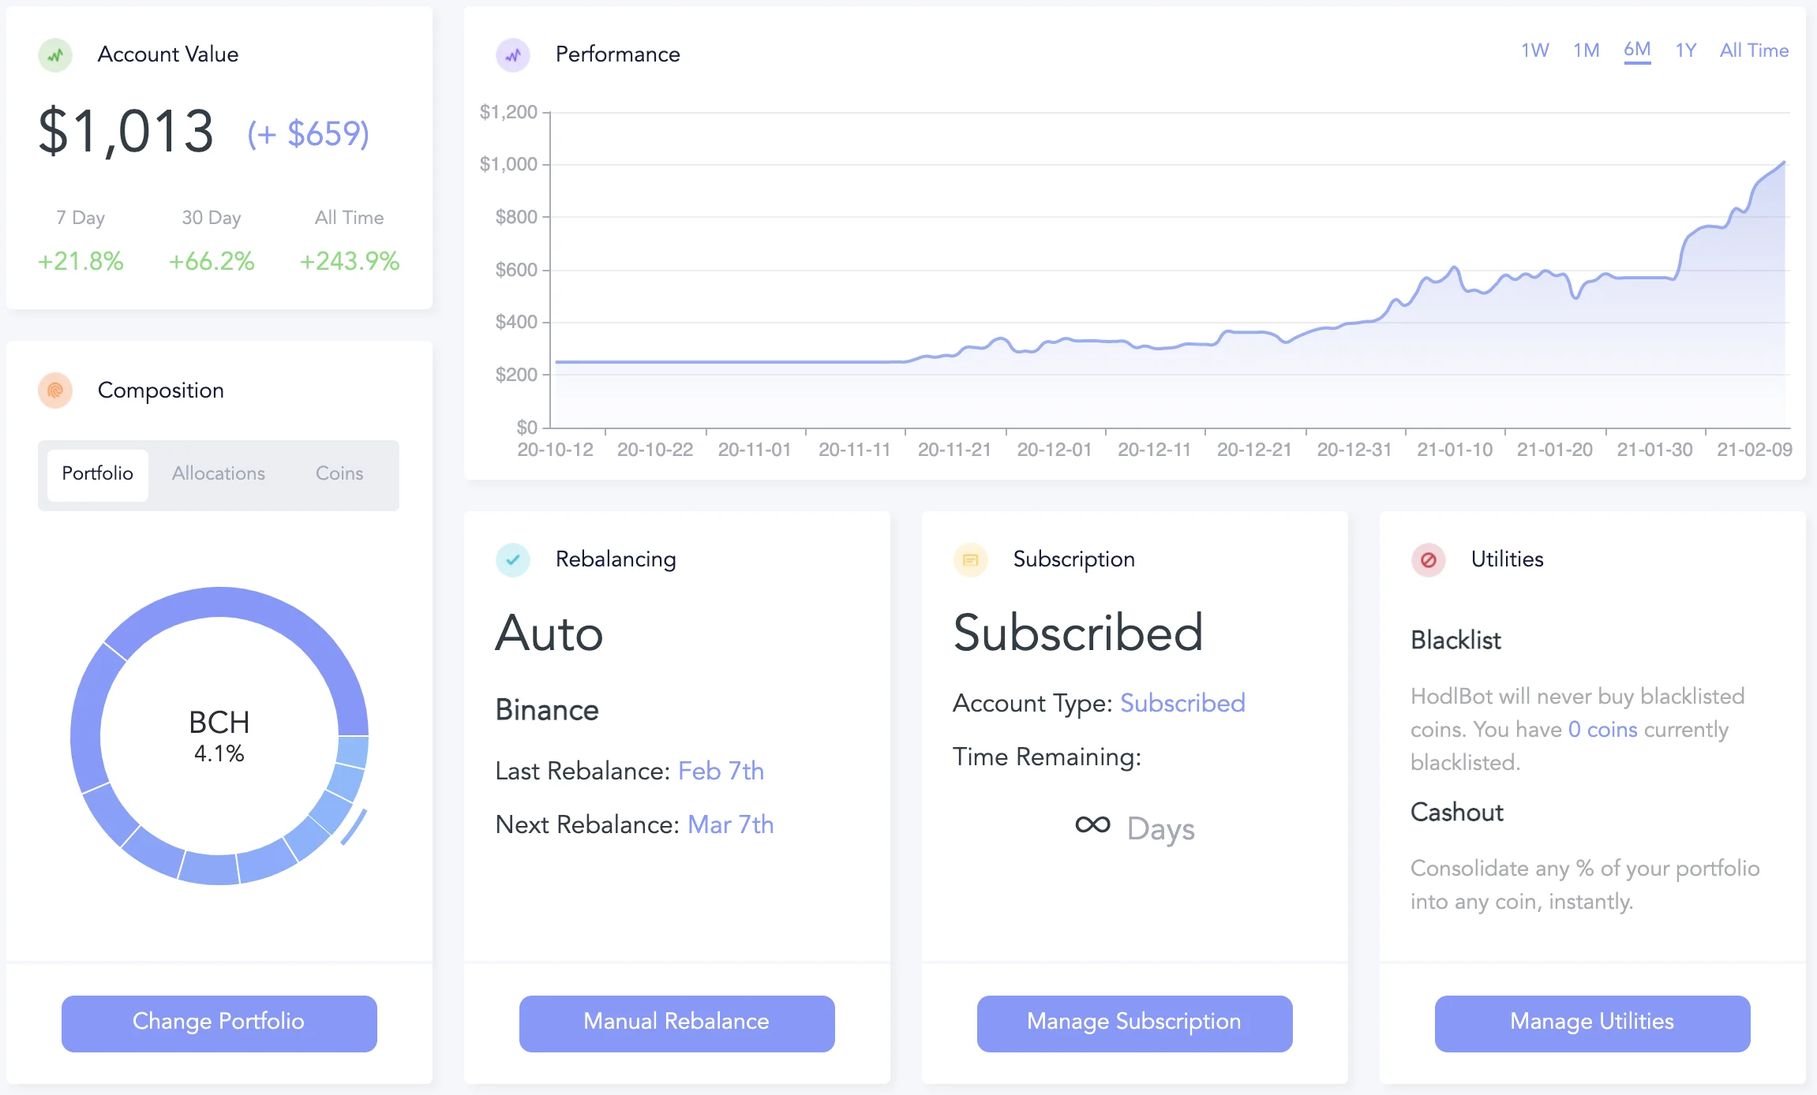Set performance range to 1M
The image size is (1817, 1095).
point(1587,50)
